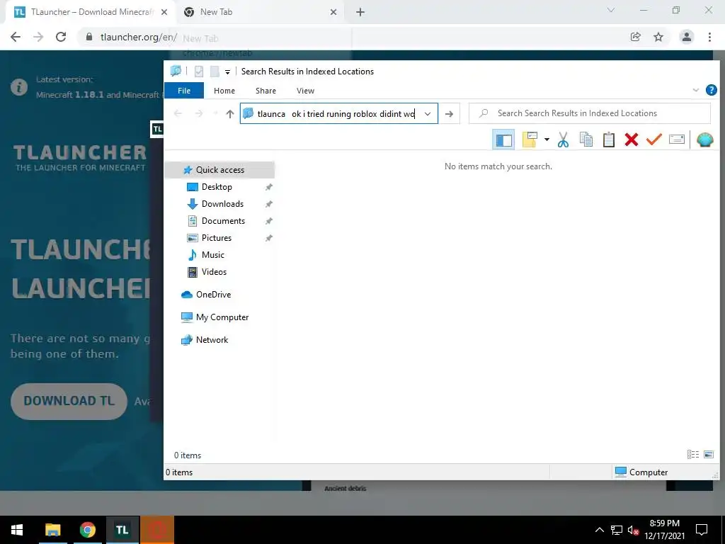Click the orange checkmark Properties icon
The image size is (725, 544).
[653, 140]
